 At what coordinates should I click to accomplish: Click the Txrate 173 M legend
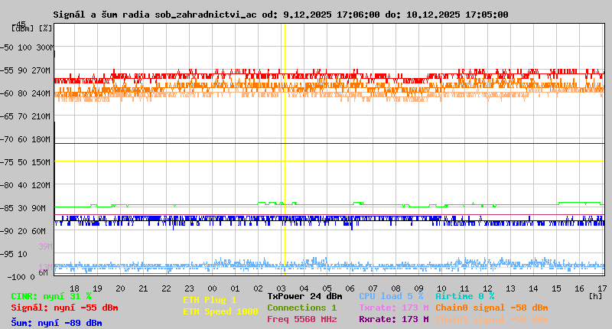point(393,308)
